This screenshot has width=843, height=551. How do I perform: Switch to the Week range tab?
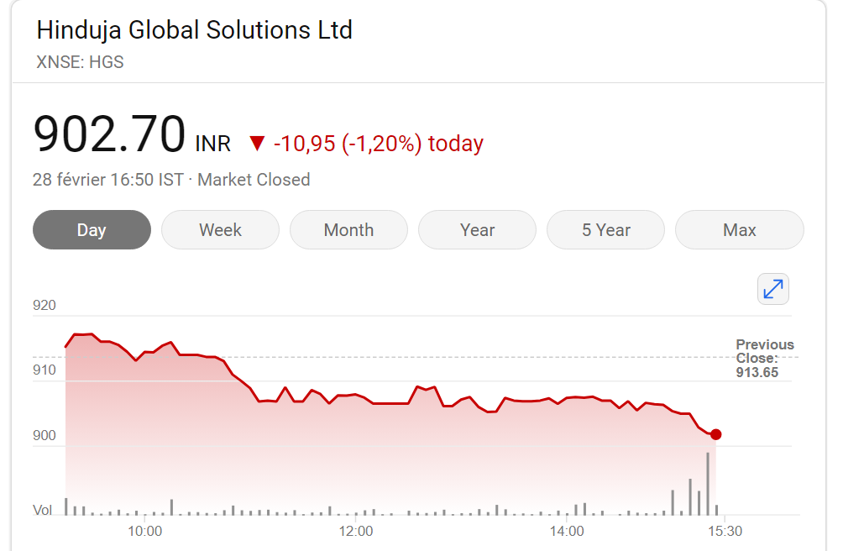221,230
